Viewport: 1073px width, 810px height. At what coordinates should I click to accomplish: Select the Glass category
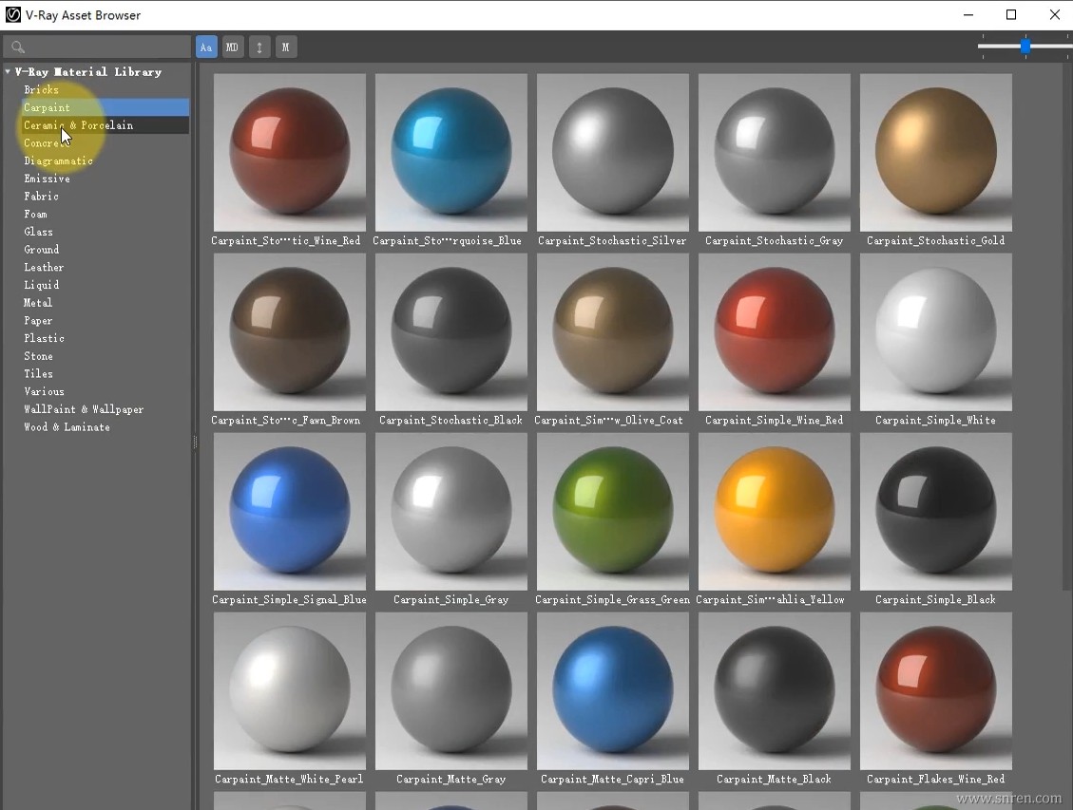tap(38, 232)
